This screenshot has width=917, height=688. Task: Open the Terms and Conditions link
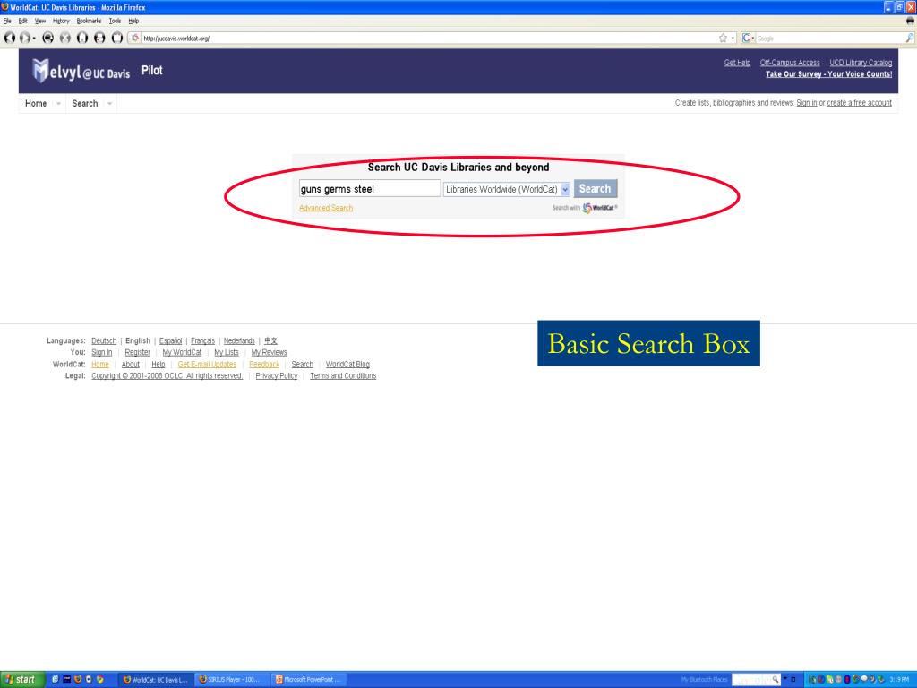pos(343,376)
